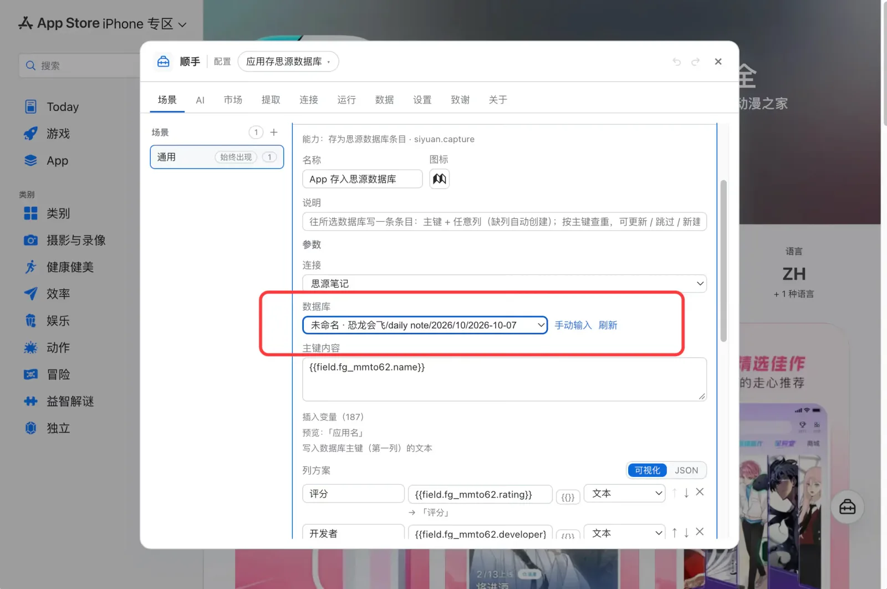Switch to the AI tab

tap(200, 100)
